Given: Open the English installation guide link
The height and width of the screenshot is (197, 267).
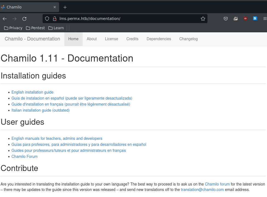Looking at the screenshot, I should (x=32, y=92).
